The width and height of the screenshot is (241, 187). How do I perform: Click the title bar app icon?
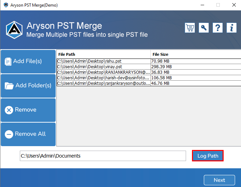pos(6,5)
